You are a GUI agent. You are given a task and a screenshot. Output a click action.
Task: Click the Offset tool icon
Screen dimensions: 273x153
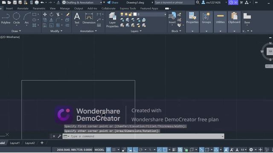[x=67, y=25]
